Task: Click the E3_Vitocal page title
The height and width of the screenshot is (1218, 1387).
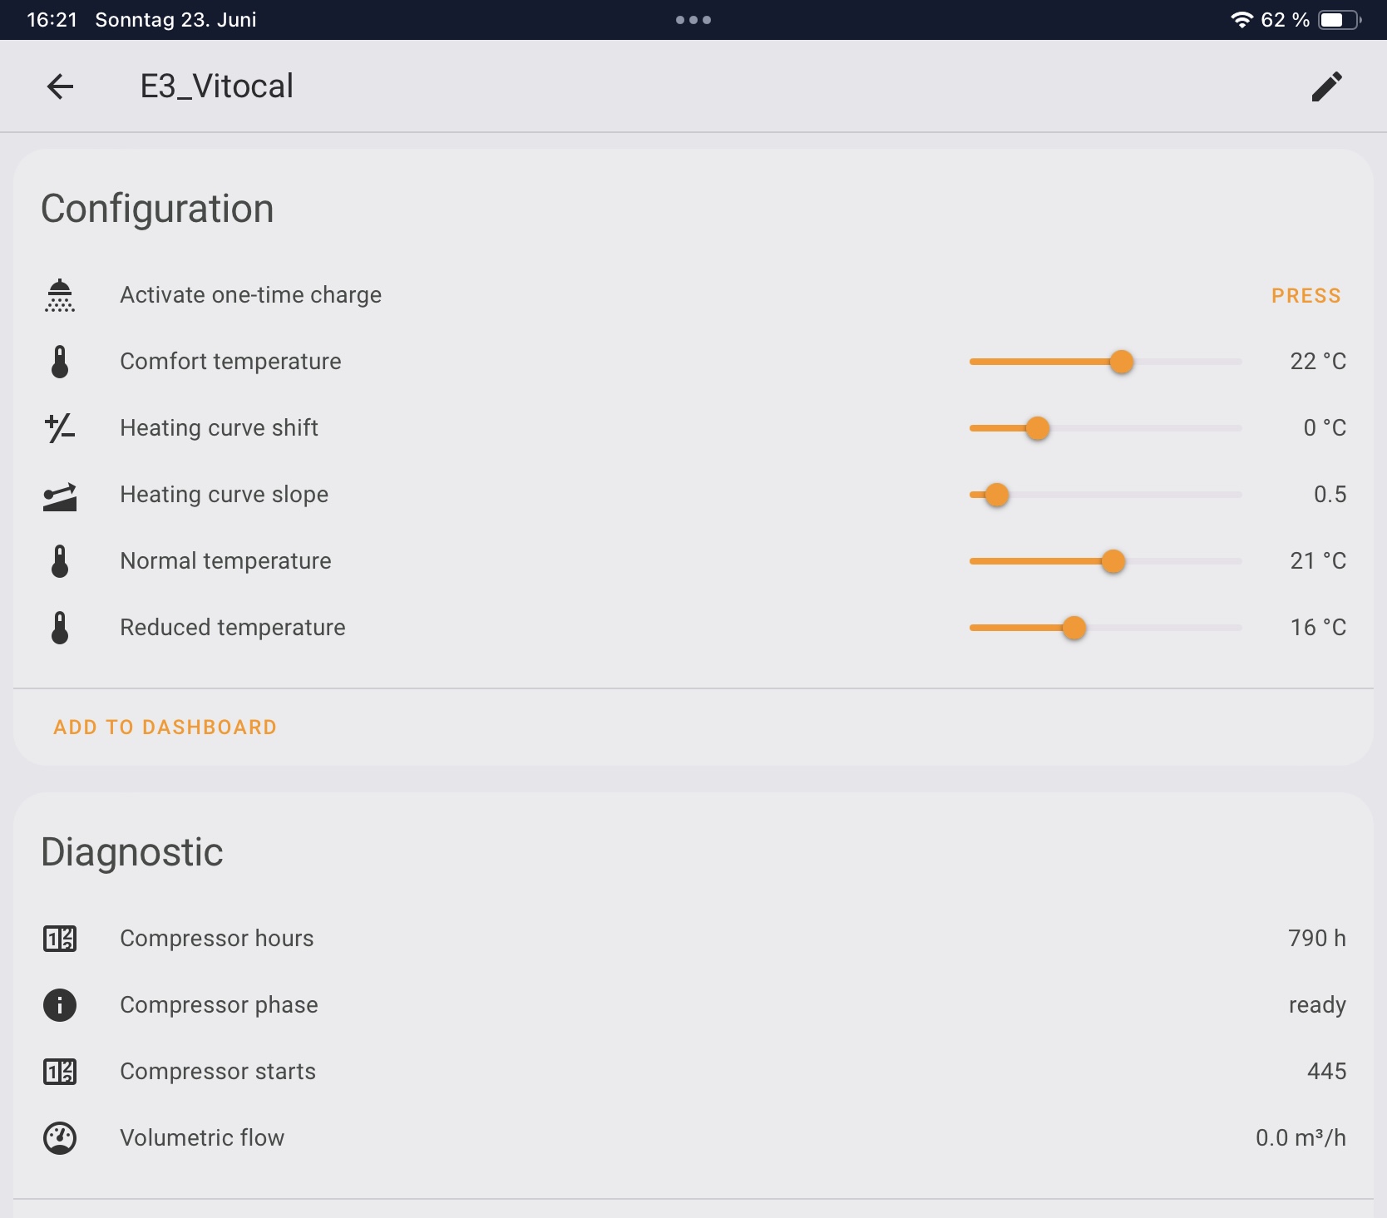Action: coord(217,86)
